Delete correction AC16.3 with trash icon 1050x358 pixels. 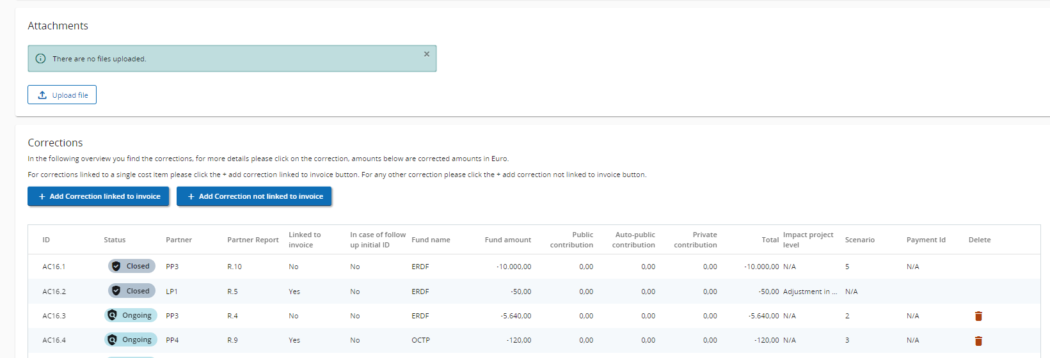[x=978, y=316]
